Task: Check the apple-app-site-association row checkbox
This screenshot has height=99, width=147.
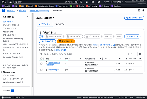Action: click(x=41, y=64)
